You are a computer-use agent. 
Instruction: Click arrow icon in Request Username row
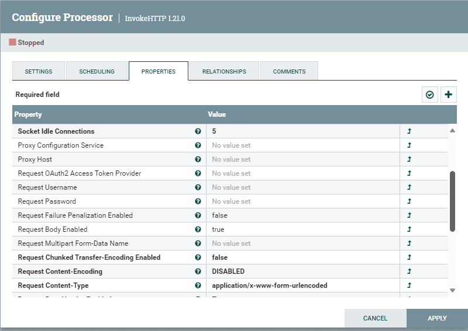(409, 187)
